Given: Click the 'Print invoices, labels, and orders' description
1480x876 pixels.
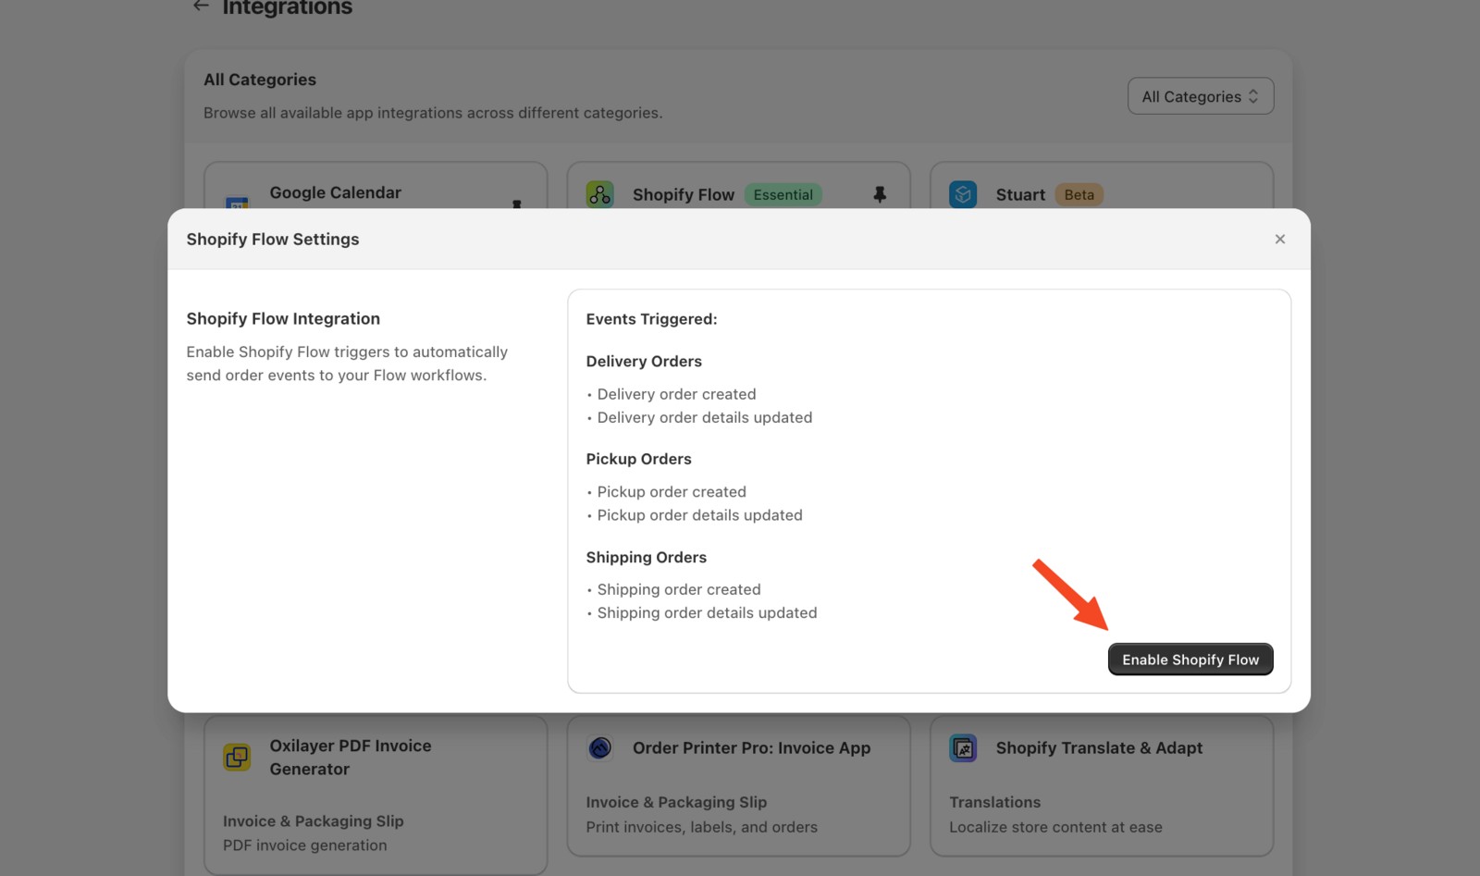Looking at the screenshot, I should pyautogui.click(x=701, y=827).
